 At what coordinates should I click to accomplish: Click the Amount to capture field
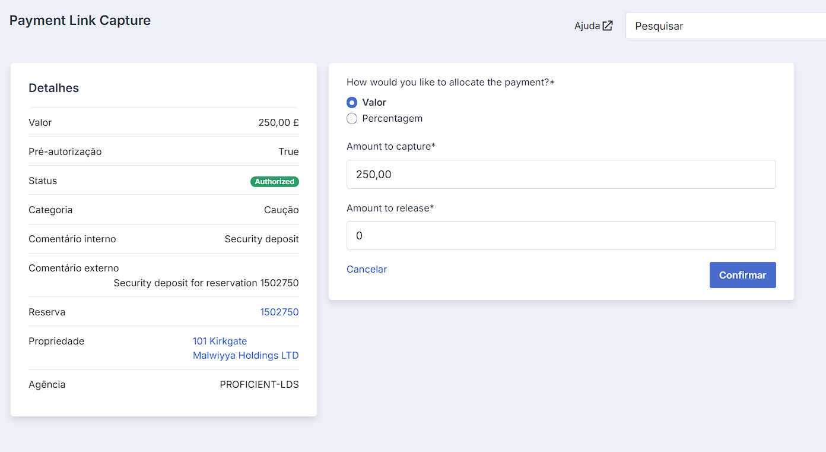click(561, 175)
